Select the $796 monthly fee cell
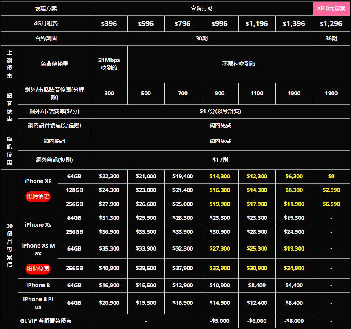The image size is (351, 329). [x=183, y=24]
